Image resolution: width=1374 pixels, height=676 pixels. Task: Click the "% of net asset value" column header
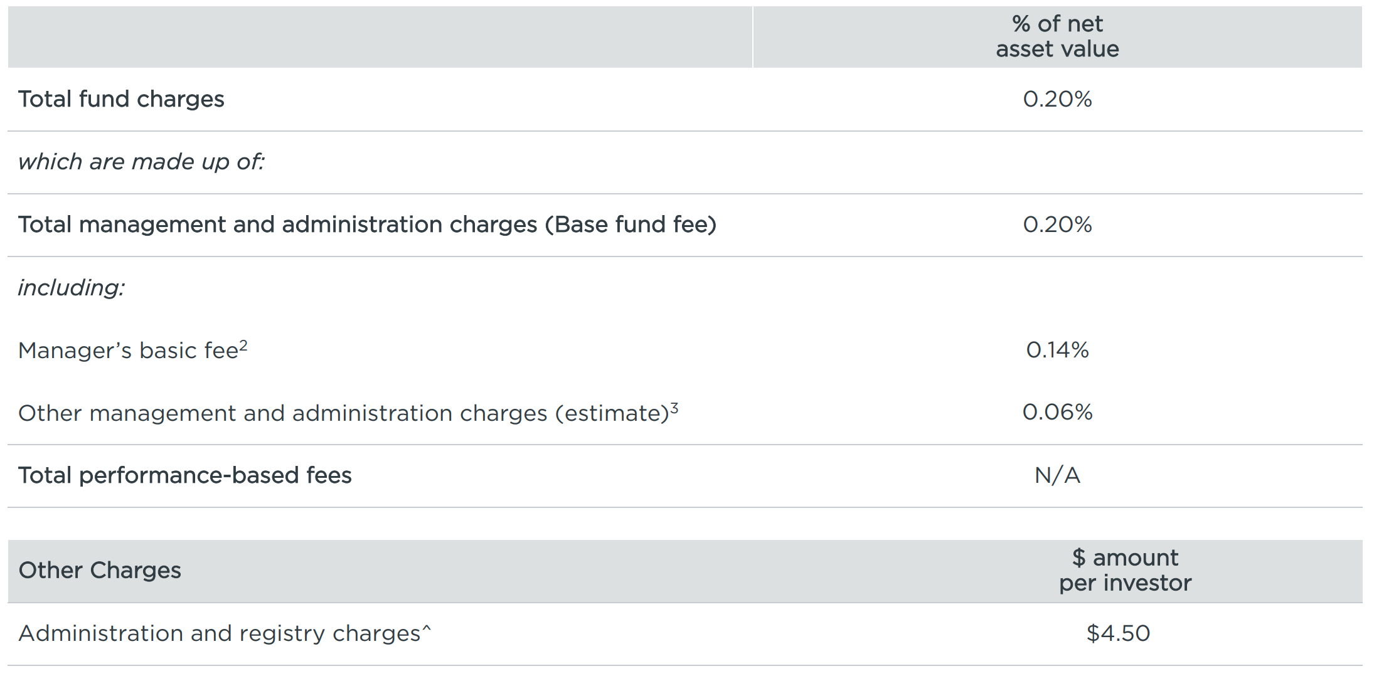coord(1057,36)
